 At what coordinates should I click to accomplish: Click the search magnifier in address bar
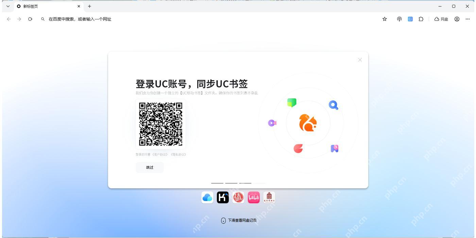42,19
